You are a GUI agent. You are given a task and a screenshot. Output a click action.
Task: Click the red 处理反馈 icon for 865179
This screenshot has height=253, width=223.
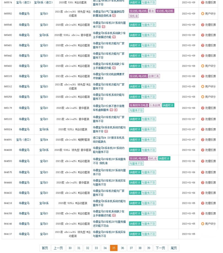pyautogui.click(x=203, y=108)
